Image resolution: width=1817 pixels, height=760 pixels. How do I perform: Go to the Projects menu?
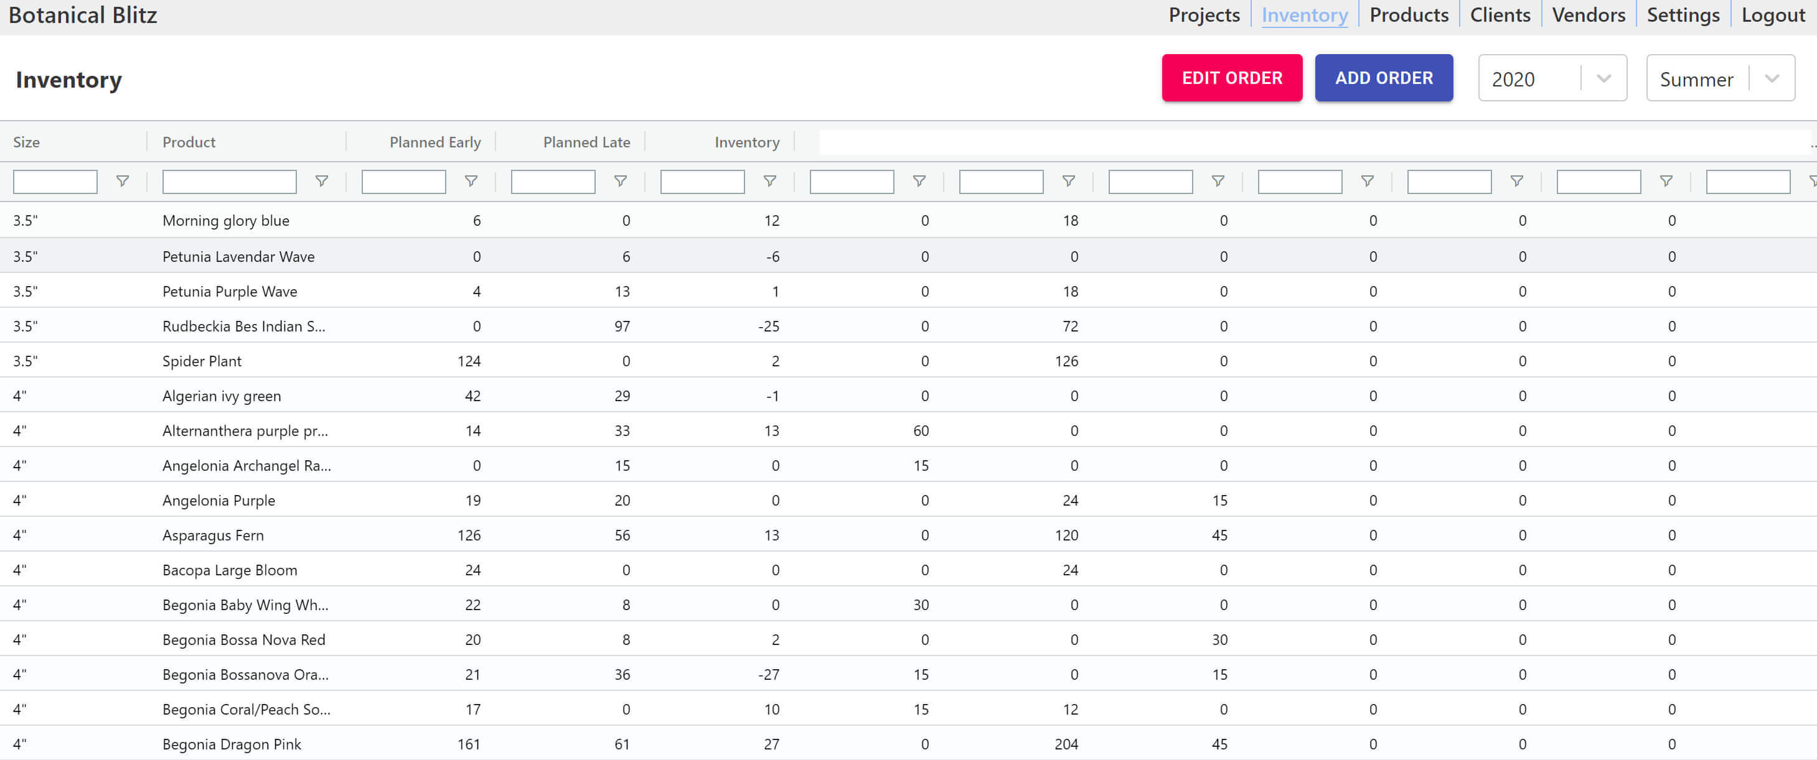click(x=1203, y=15)
